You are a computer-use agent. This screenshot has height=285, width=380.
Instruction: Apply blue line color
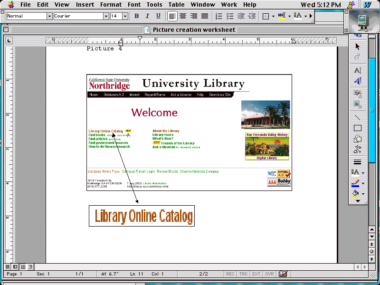pos(355,183)
